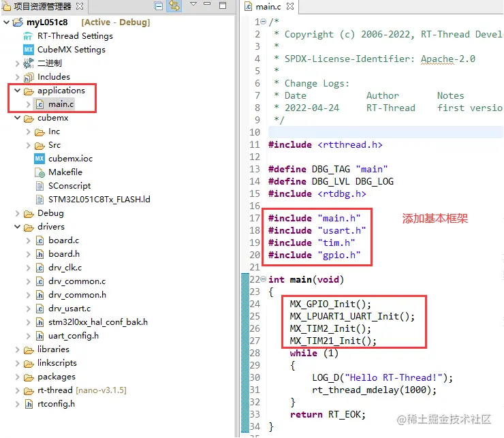The height and width of the screenshot is (438, 504).
Task: Click the myL051c8 project icon
Action: [18, 22]
